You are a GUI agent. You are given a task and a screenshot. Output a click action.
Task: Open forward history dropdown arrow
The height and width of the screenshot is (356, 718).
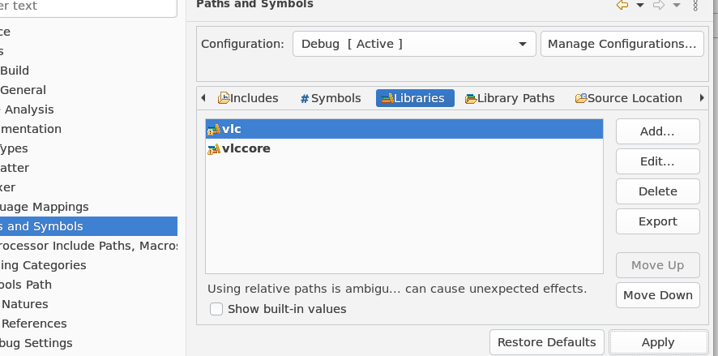click(677, 6)
